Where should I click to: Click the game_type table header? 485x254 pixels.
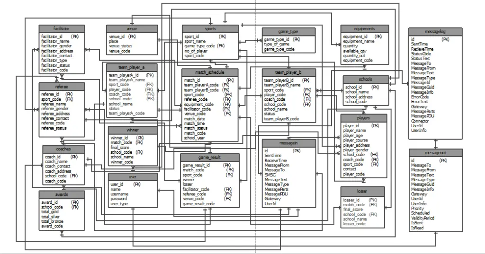pos(288,32)
